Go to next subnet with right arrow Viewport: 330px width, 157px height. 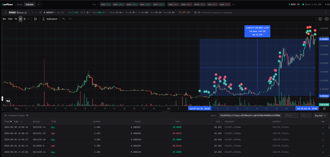coord(36,12)
